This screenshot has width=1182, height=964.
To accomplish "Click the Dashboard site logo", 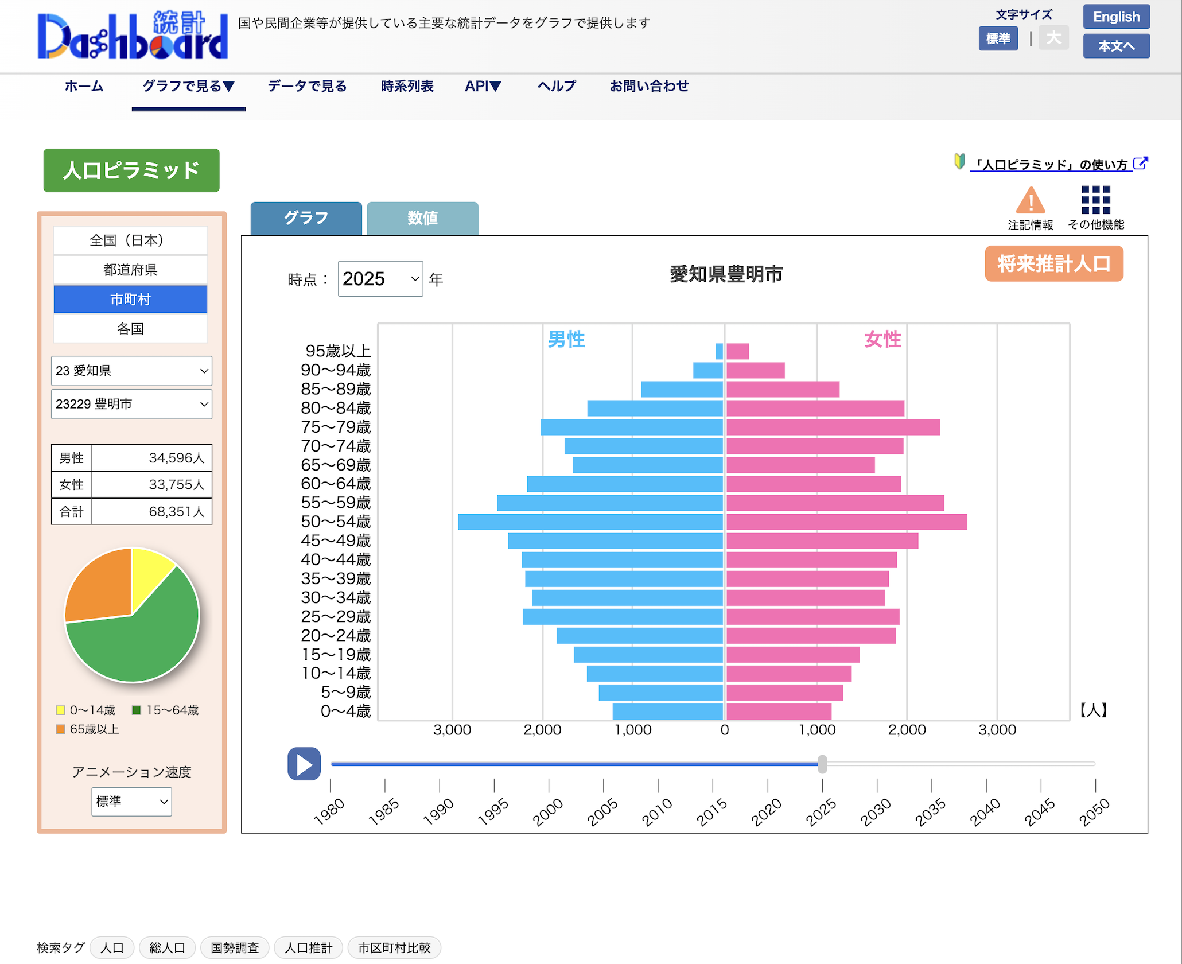I will coord(133,36).
